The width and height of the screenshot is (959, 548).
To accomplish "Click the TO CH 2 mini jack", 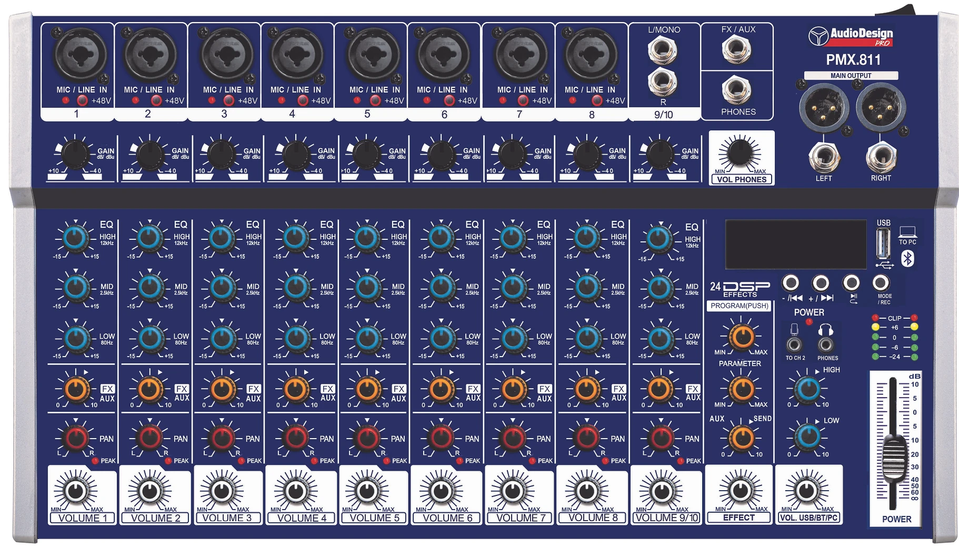I will pyautogui.click(x=794, y=345).
